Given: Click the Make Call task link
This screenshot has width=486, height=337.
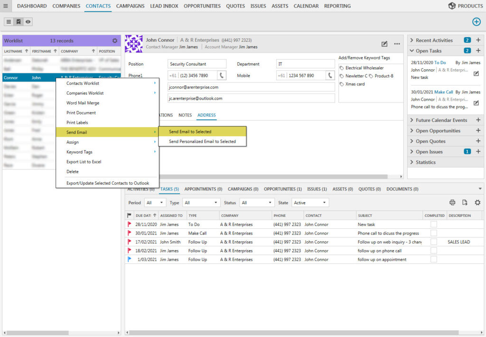Looking at the screenshot, I should 443,92.
